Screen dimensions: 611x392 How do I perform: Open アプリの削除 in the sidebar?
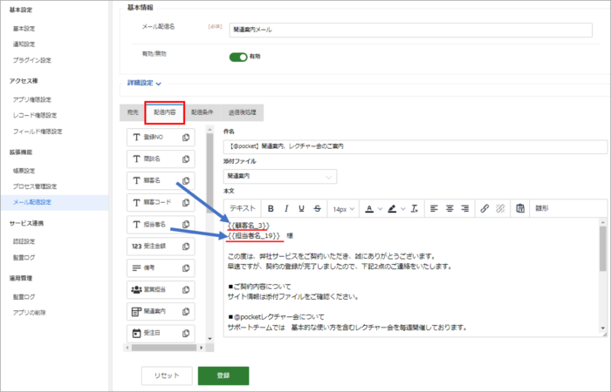(x=29, y=313)
